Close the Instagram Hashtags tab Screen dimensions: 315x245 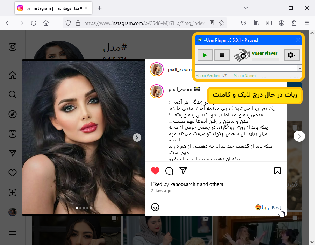(x=86, y=8)
